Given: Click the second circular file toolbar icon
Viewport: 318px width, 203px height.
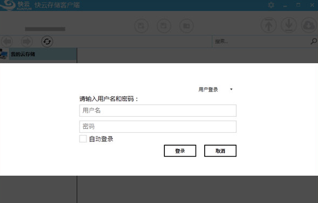Looking at the screenshot, I should point(164,26).
